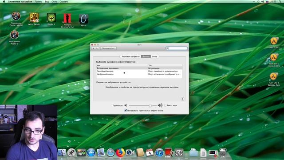Launch Safari compass icon in Dock

[110, 152]
